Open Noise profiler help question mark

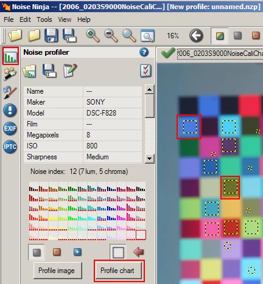click(x=144, y=52)
